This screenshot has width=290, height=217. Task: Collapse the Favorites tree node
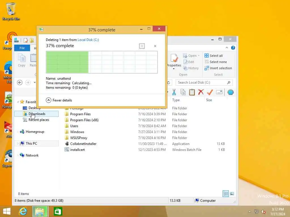(18, 102)
